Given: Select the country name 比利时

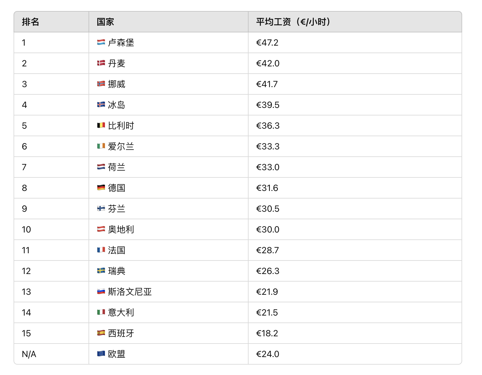Looking at the screenshot, I should [x=121, y=126].
